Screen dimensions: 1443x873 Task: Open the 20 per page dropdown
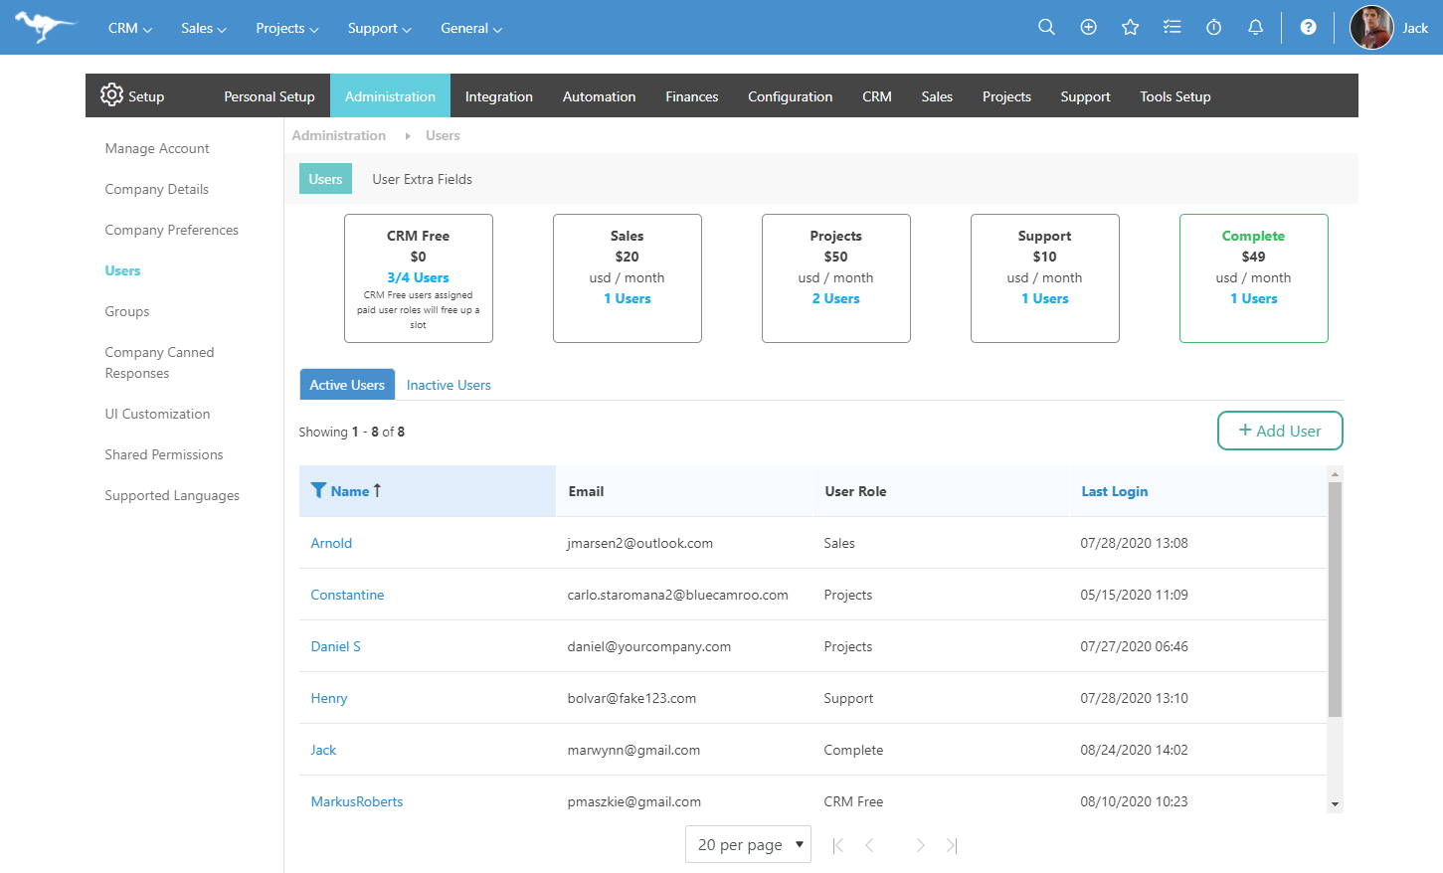click(748, 844)
